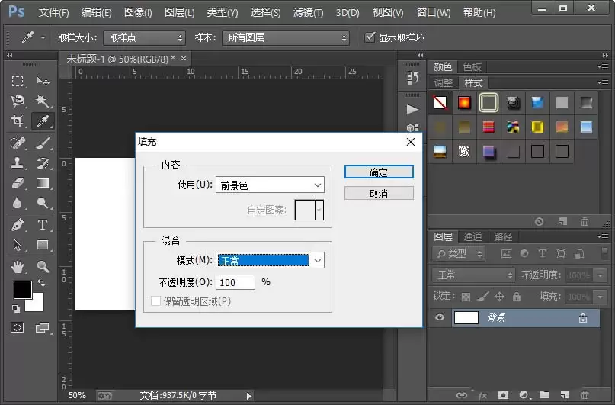Select the Pen tool
Viewport: 615px width, 405px height.
[18, 225]
